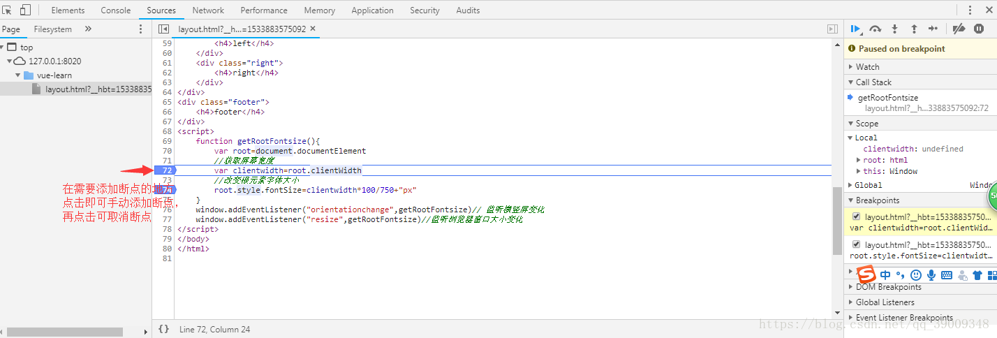Click the navigator horizontal scrollbar
The width and height of the screenshot is (997, 338).
coord(65,332)
